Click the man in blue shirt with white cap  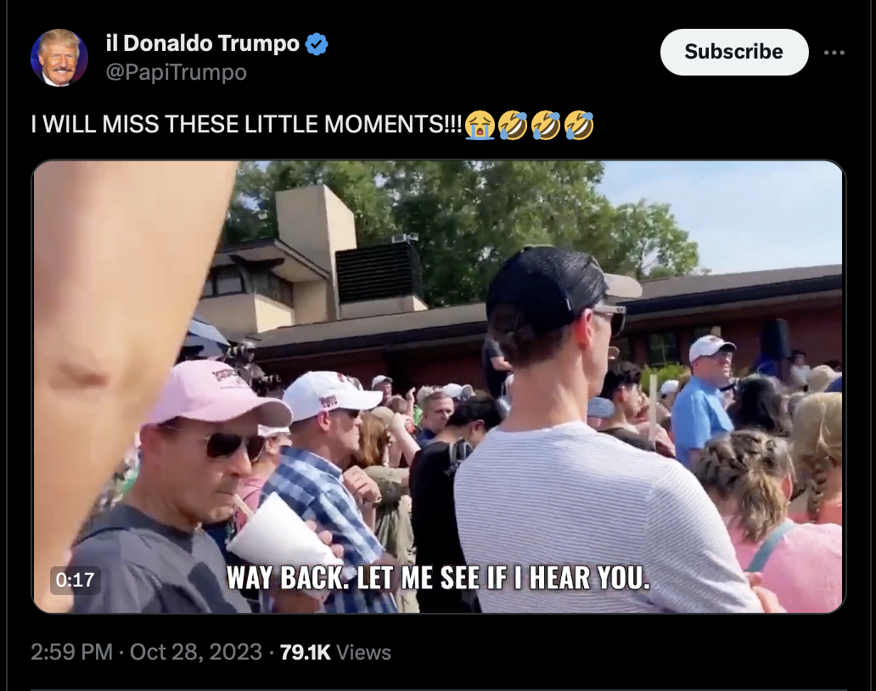(x=704, y=402)
